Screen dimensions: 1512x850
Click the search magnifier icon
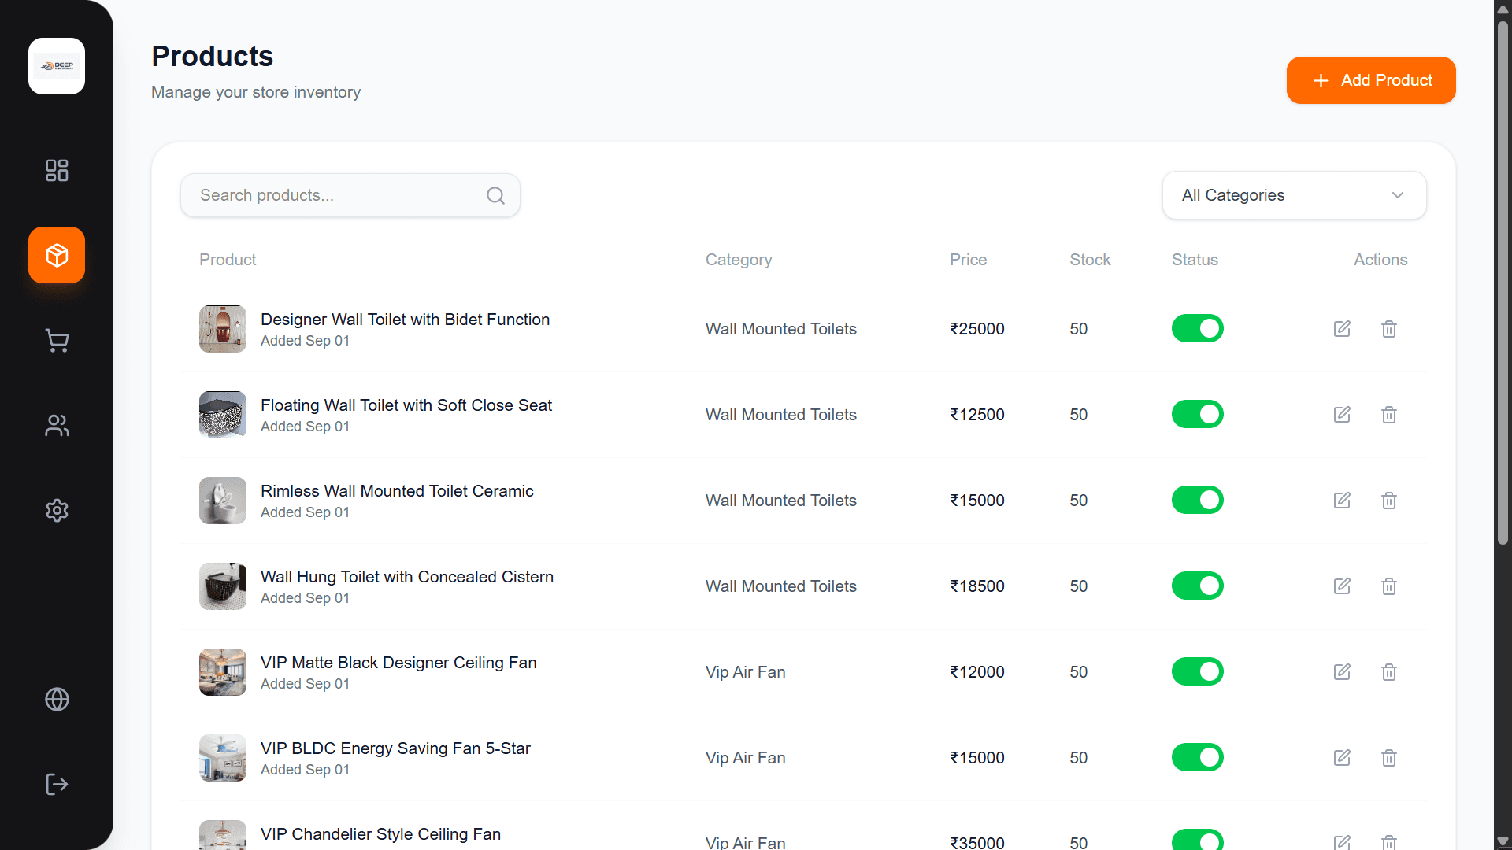tap(495, 195)
